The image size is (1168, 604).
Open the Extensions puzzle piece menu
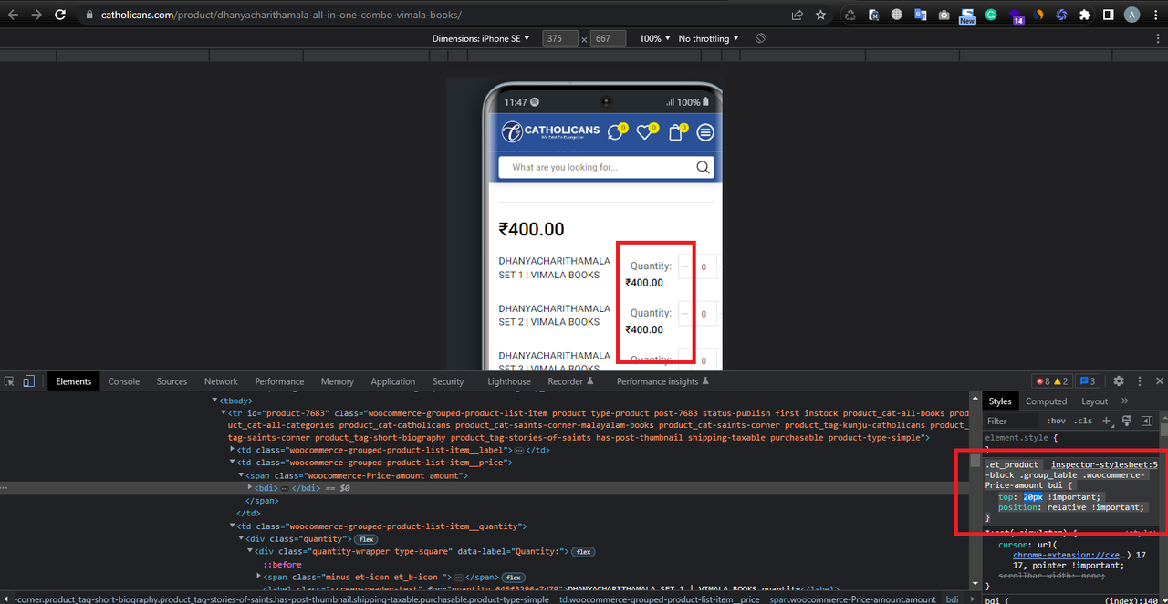1085,15
